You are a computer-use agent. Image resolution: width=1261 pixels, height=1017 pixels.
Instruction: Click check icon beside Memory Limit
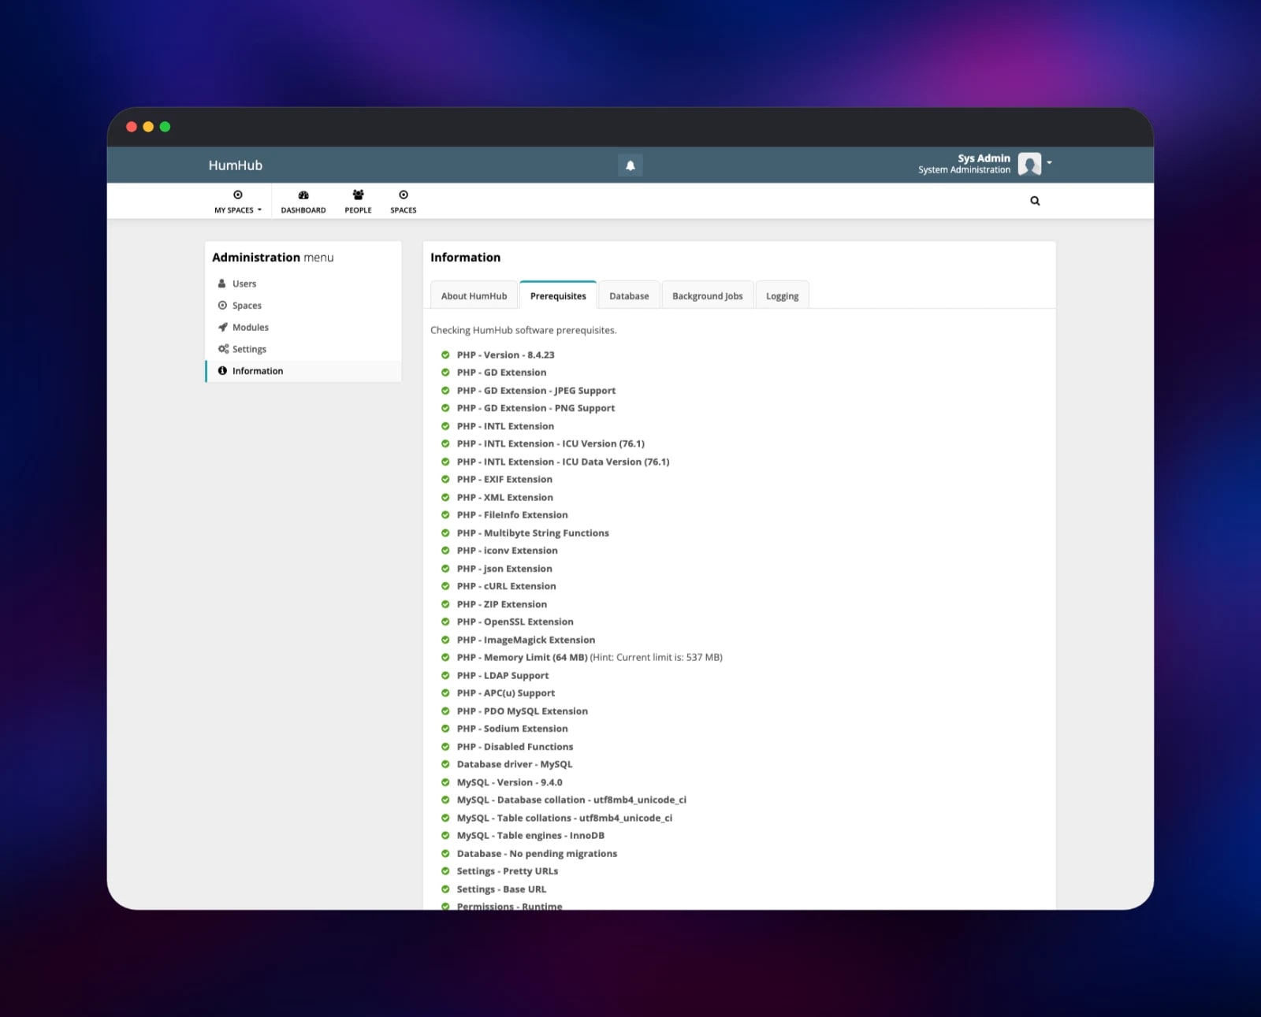445,658
